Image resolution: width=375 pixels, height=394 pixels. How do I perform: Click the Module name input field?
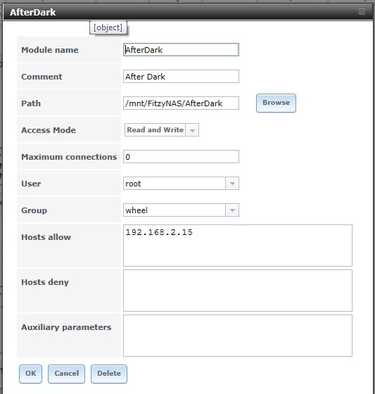click(181, 50)
